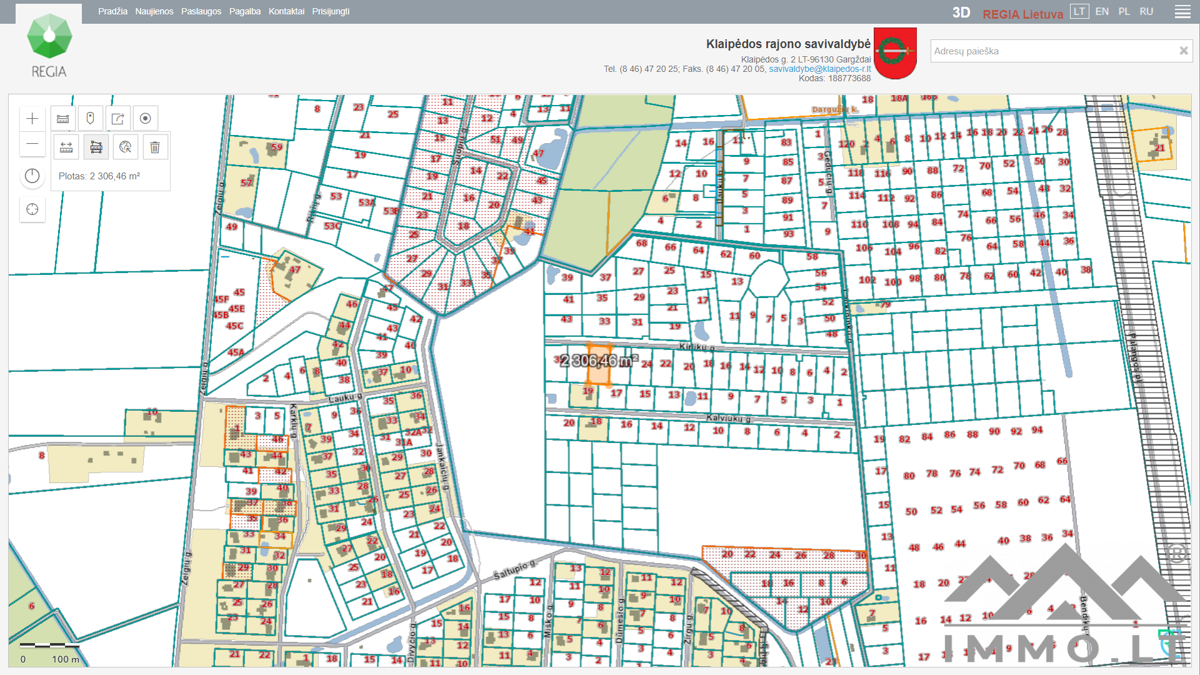This screenshot has width=1200, height=675.
Task: Open the hamburger menu
Action: (x=1182, y=12)
